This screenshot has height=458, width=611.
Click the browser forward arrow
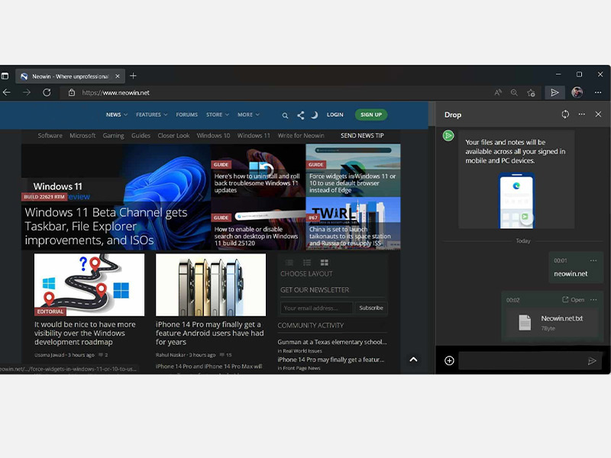pyautogui.click(x=27, y=92)
